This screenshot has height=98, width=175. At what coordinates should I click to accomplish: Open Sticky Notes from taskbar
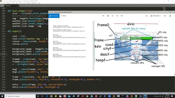pos(56,96)
